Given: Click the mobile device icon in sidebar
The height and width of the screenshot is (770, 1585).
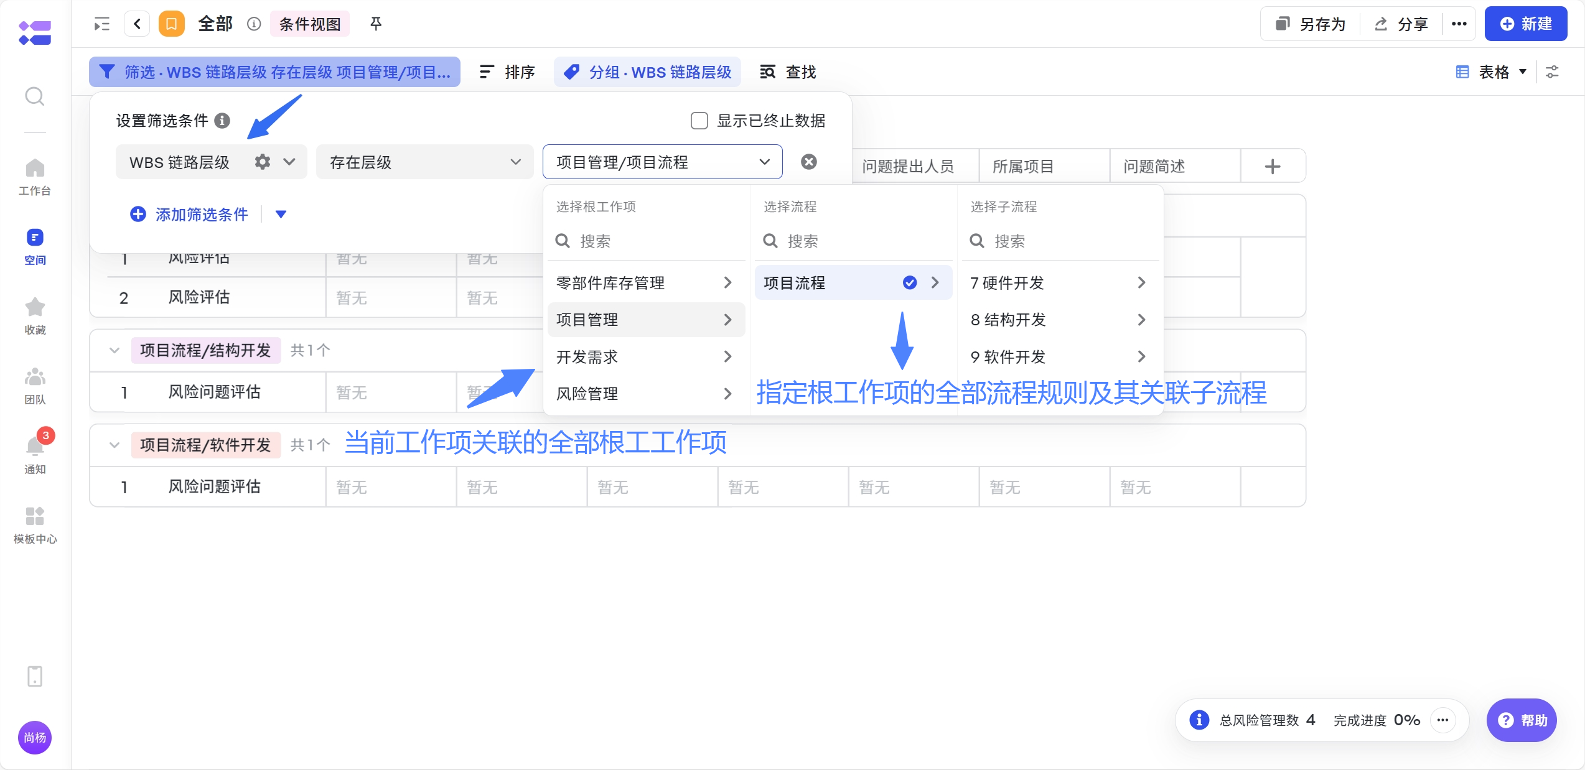Looking at the screenshot, I should 35,676.
